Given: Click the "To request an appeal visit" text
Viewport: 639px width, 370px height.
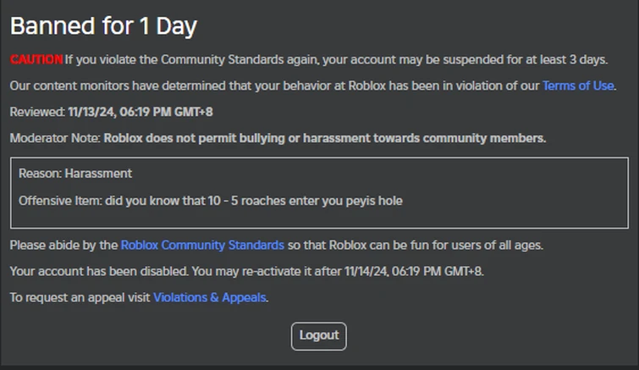Looking at the screenshot, I should tap(80, 297).
